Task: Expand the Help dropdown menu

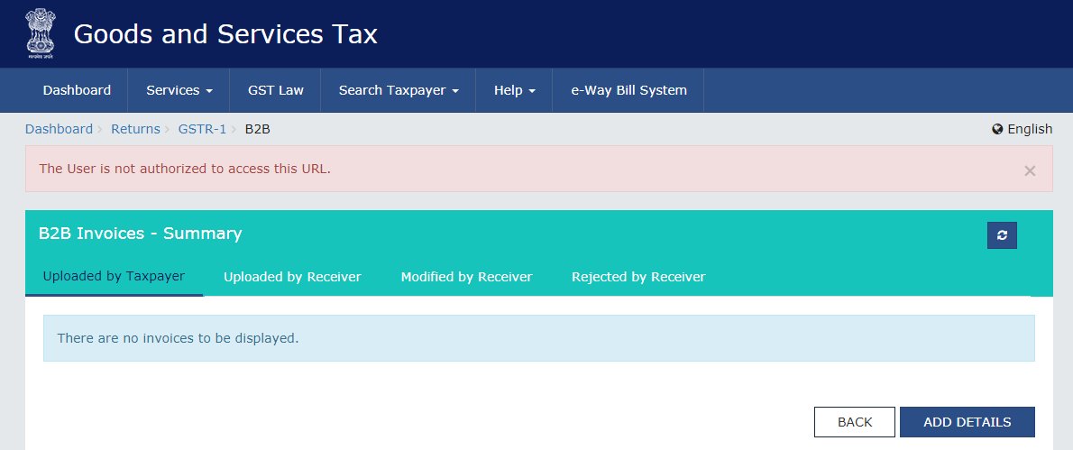Action: coord(514,90)
